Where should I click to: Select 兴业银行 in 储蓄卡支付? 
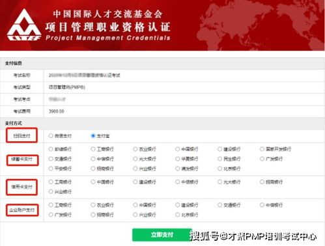click(x=135, y=169)
